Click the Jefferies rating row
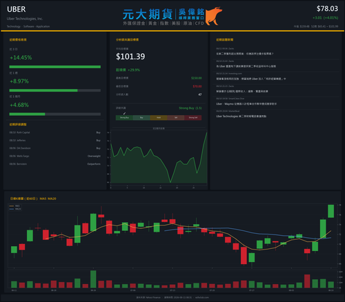 [55, 140]
